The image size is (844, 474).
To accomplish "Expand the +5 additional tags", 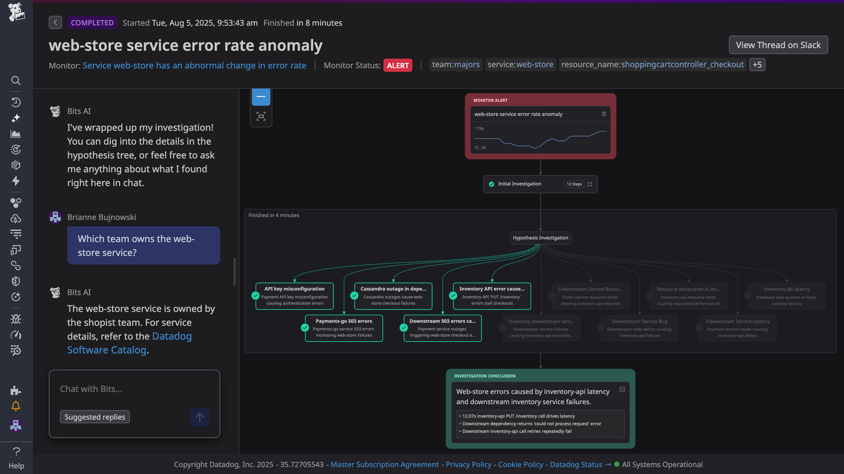I will point(757,64).
